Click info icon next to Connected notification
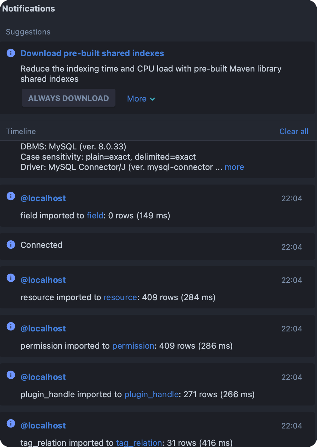The image size is (317, 447). (11, 245)
